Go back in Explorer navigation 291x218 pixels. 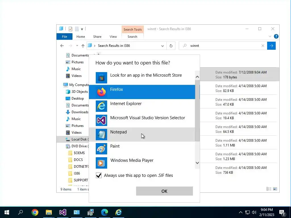pos(62,46)
